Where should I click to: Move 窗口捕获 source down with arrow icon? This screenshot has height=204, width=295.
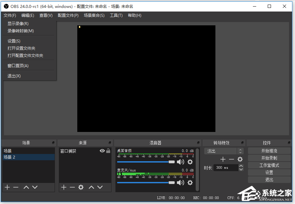[x=100, y=187]
